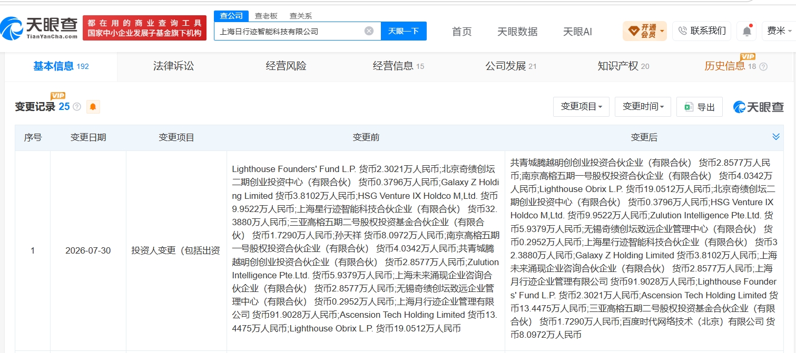
Task: Click the 变更前 column header
Action: tap(366, 137)
